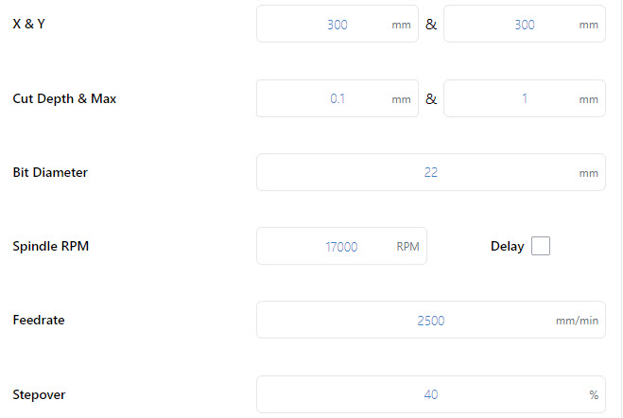
Task: Click the % unit in Stepover field
Action: [594, 394]
